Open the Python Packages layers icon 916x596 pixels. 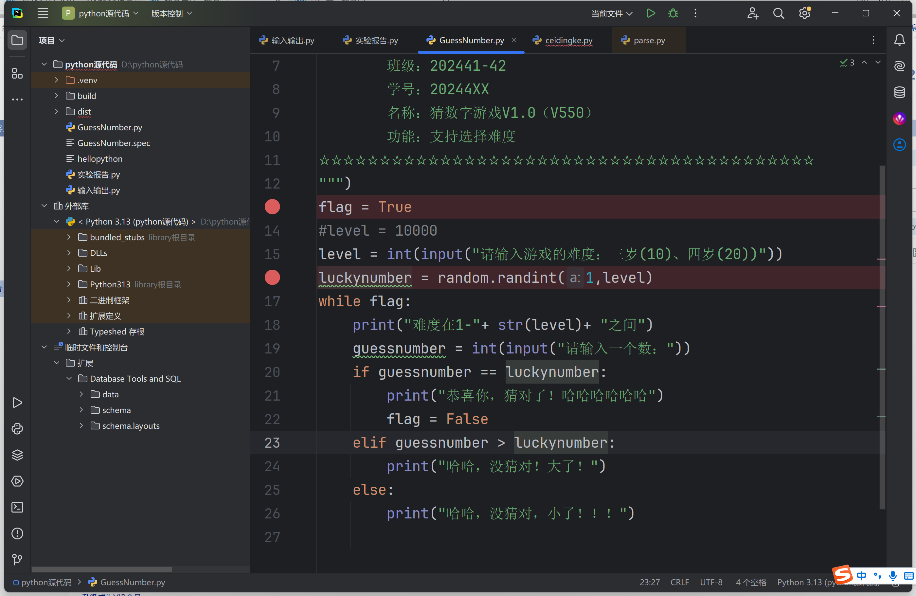[17, 455]
